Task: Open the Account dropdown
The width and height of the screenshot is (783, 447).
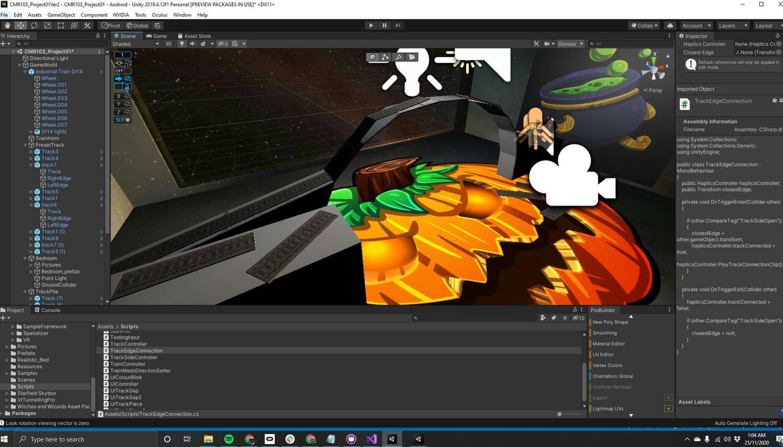Action: (696, 26)
